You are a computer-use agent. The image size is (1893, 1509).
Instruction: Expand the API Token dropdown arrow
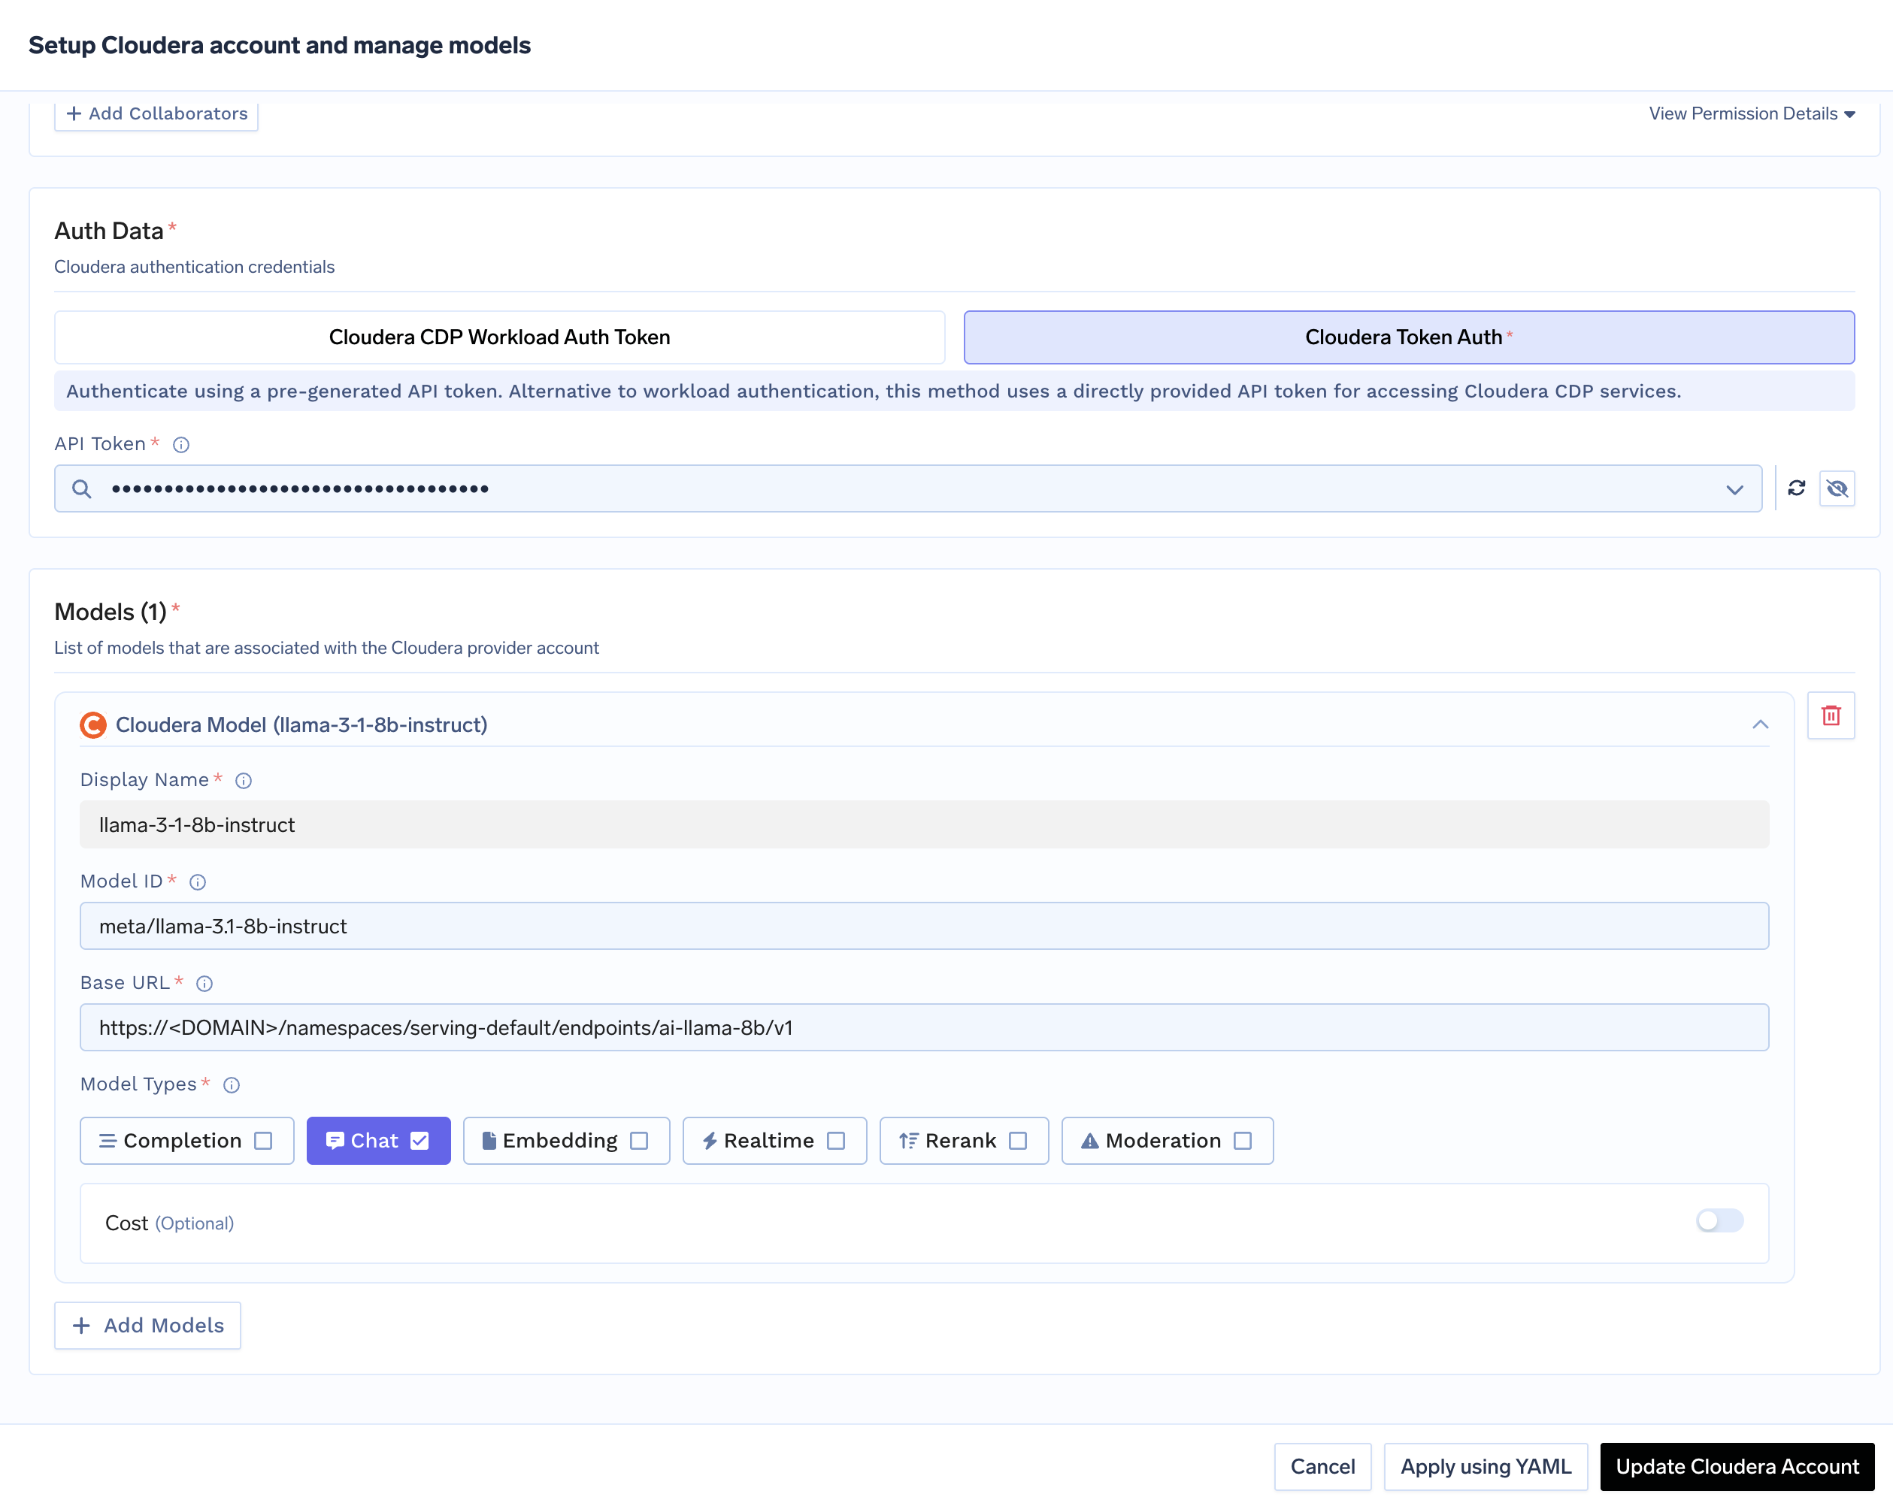pyautogui.click(x=1736, y=489)
